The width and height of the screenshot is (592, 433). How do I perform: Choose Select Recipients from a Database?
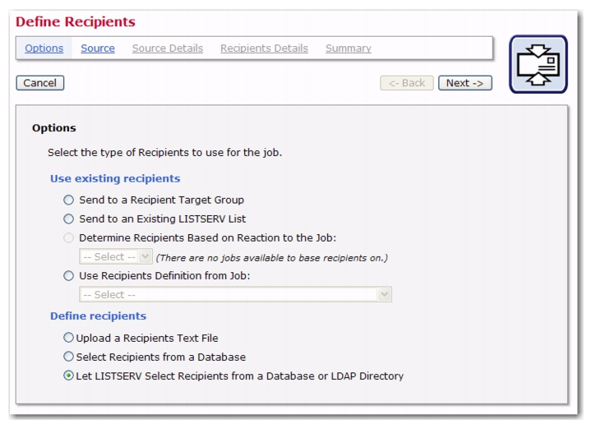(68, 357)
